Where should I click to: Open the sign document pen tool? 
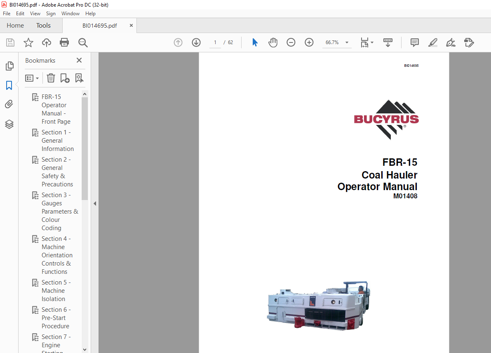pyautogui.click(x=451, y=42)
